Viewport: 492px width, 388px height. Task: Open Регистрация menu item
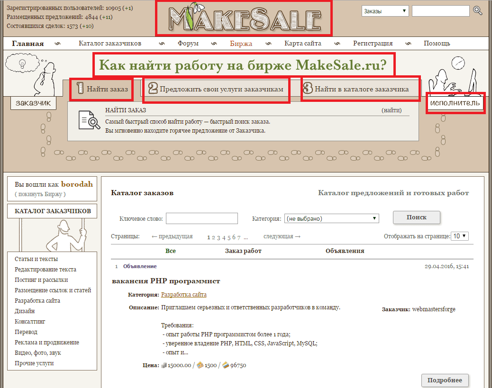point(373,43)
